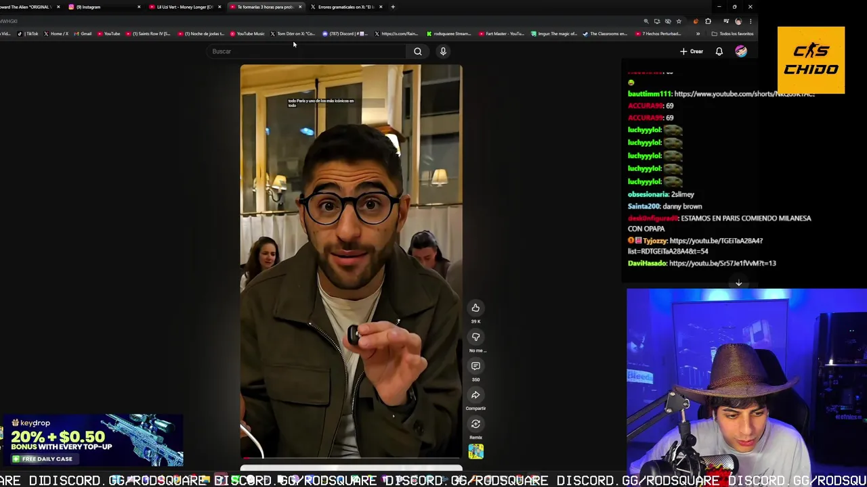Open the media control toolbar icon
The height and width of the screenshot is (487, 867).
click(725, 21)
